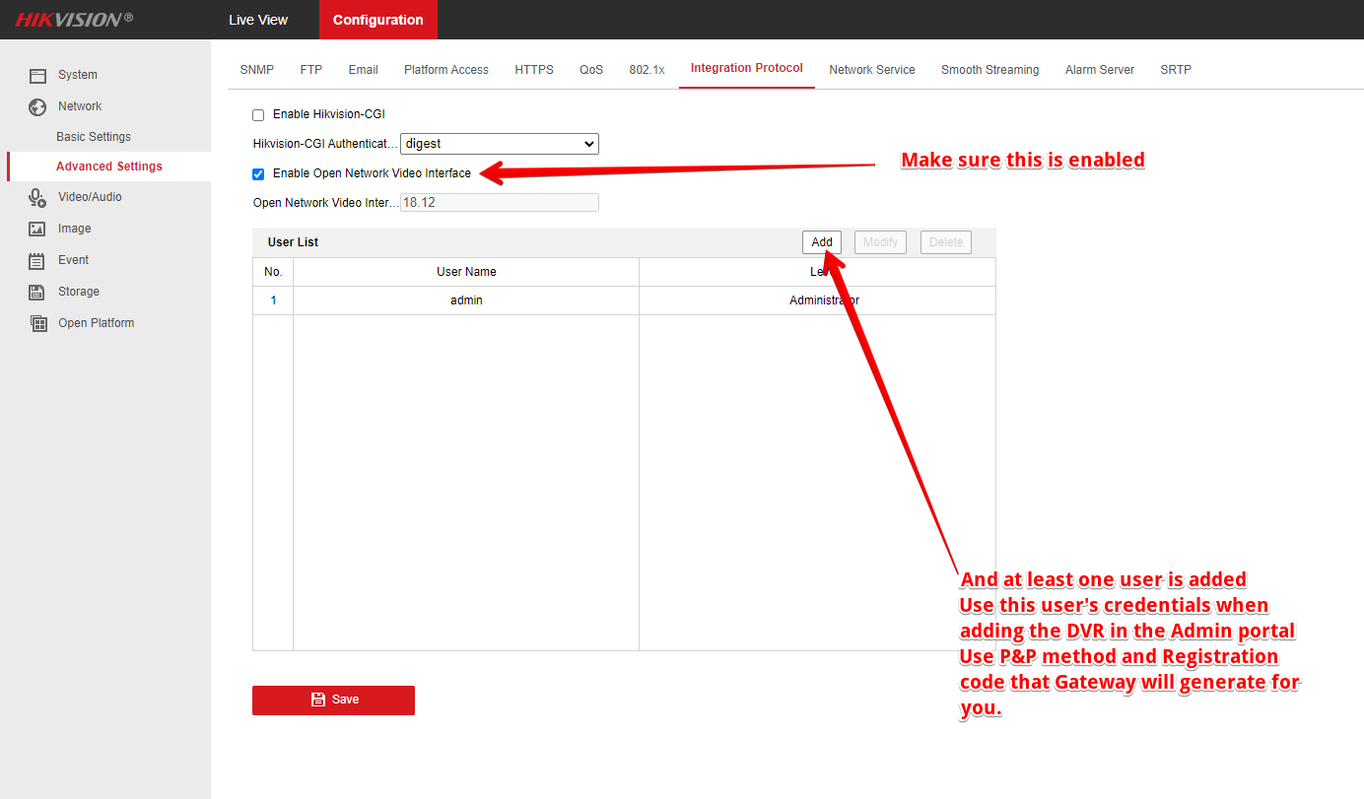1364x799 pixels.
Task: Click the No. column header
Action: point(273,272)
